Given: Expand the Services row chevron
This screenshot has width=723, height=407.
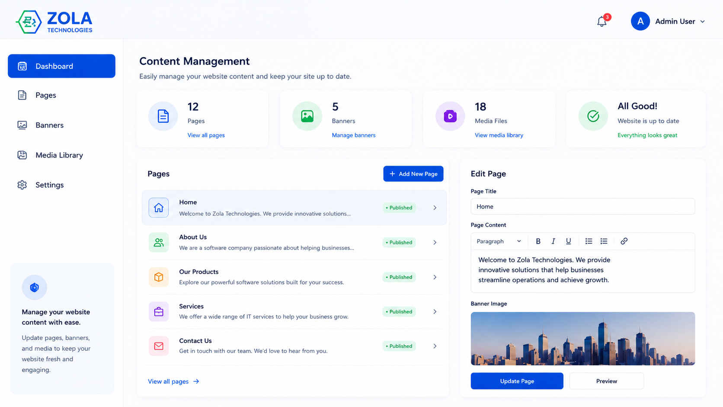Looking at the screenshot, I should [435, 311].
